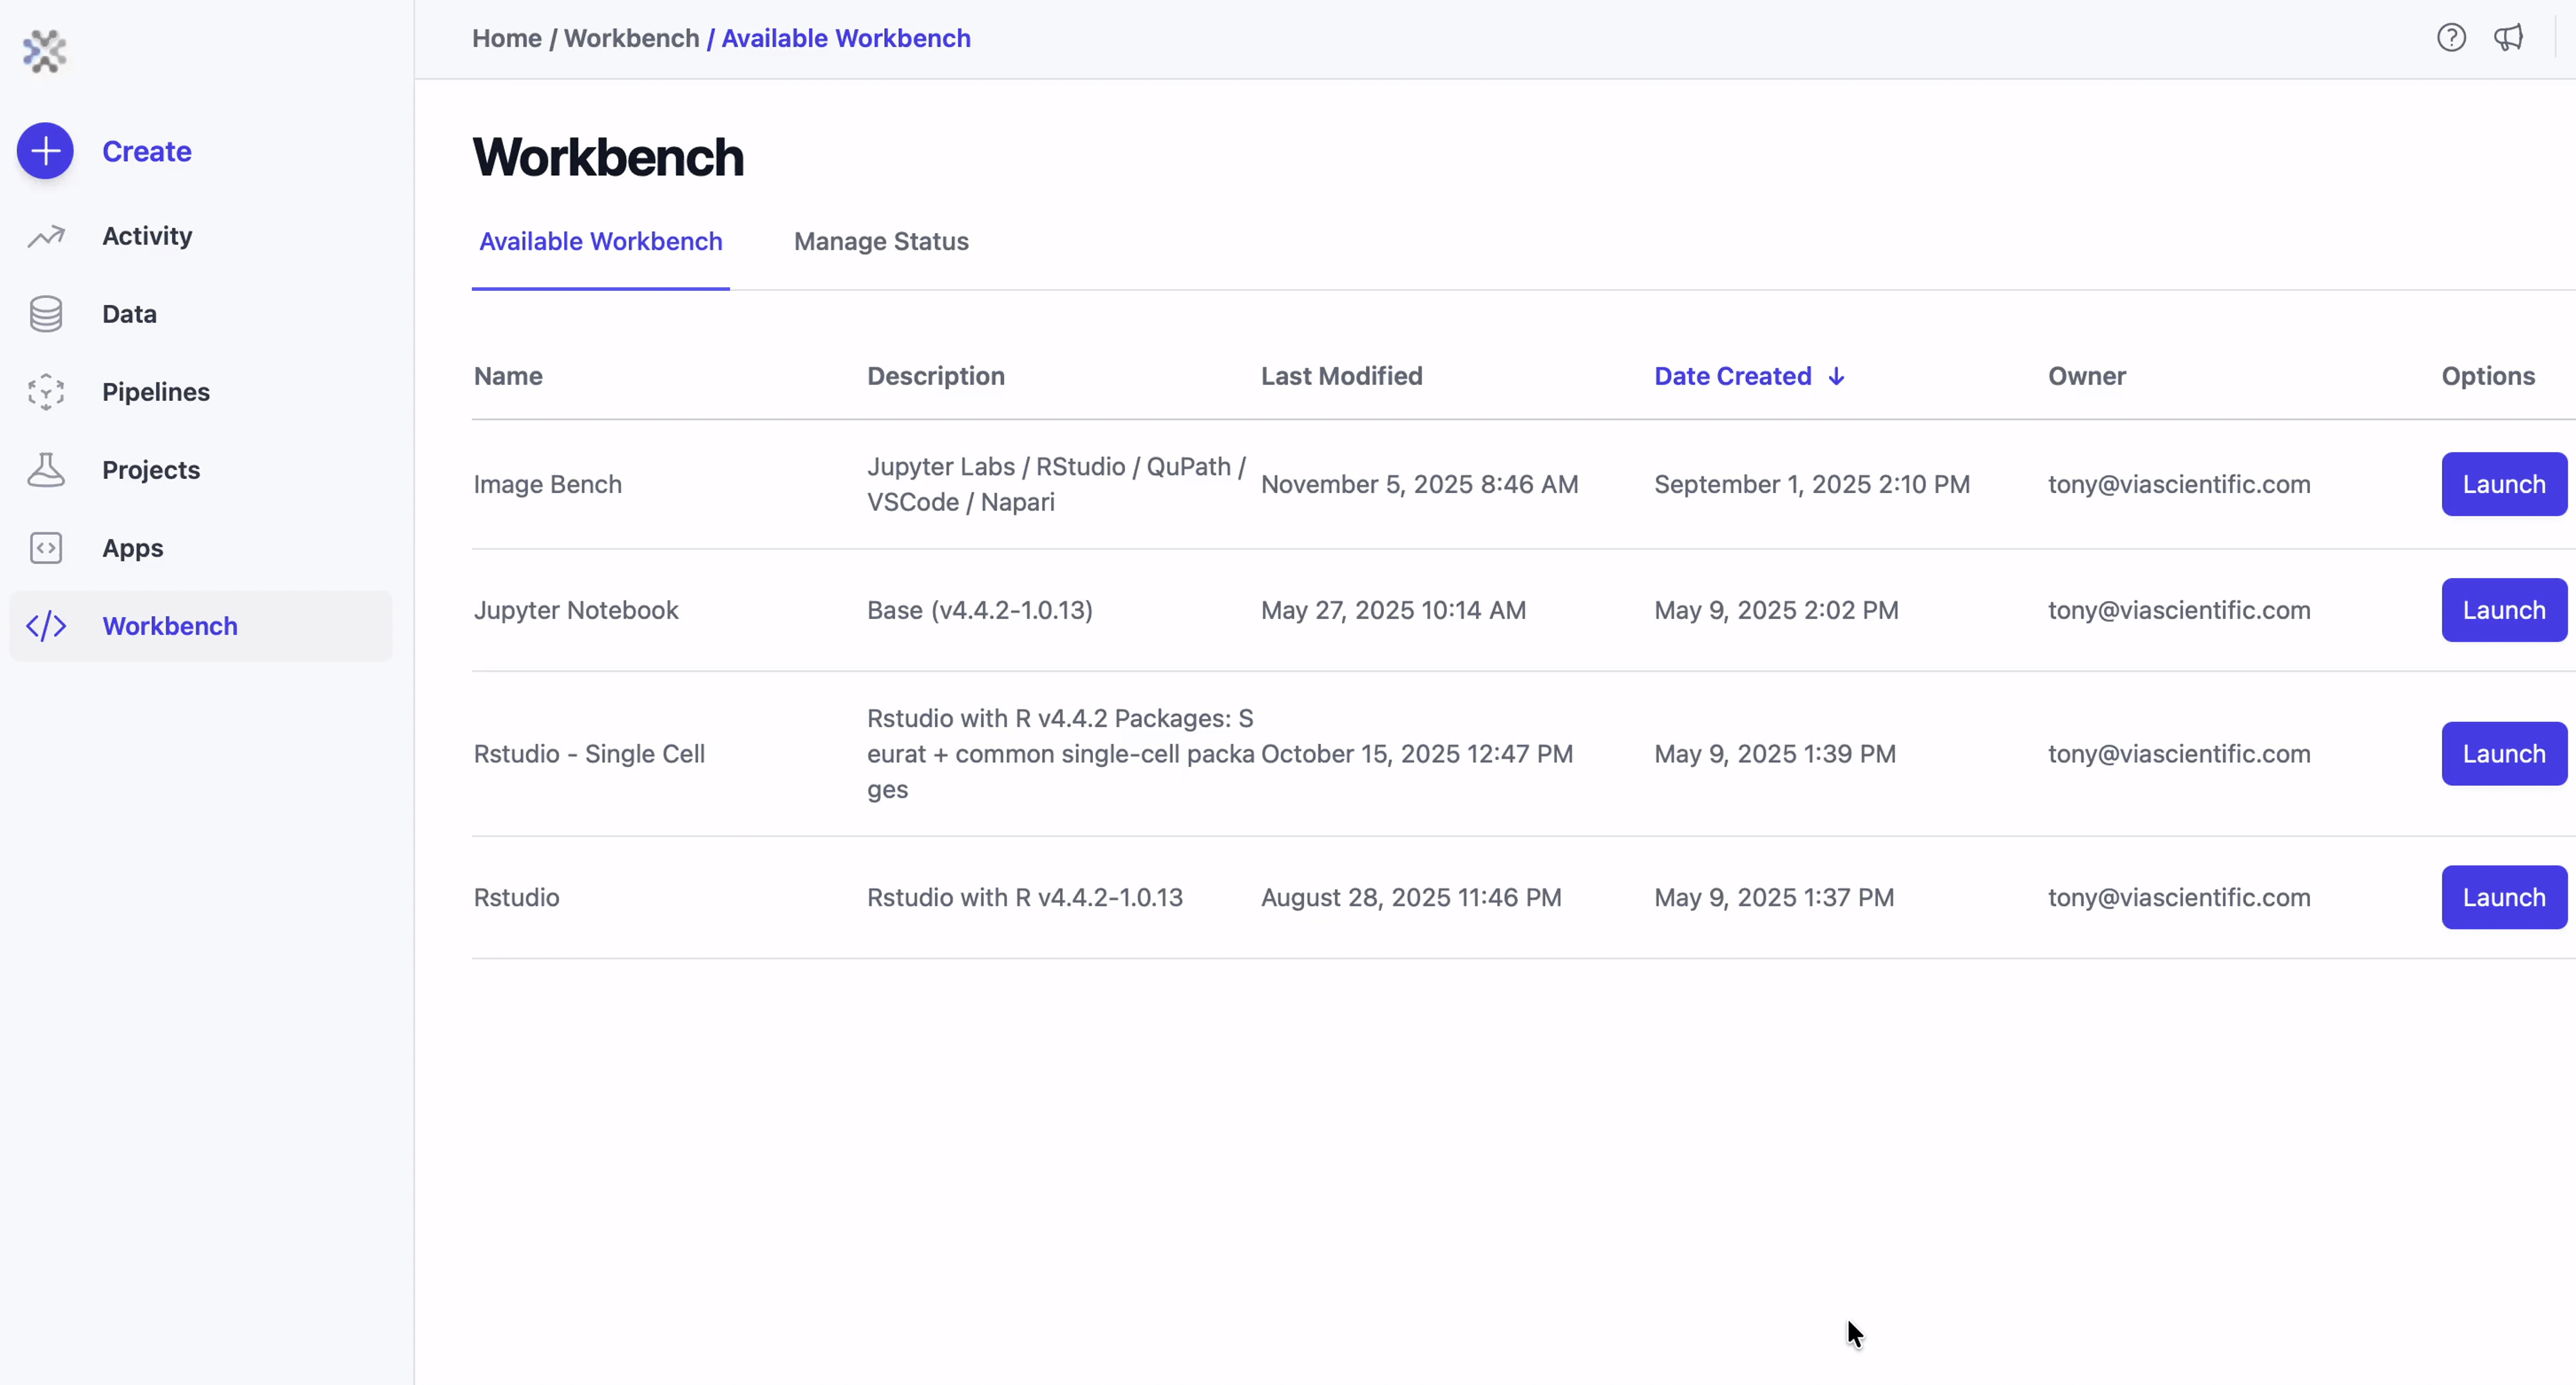Launch the Jupyter Notebook workbench
The height and width of the screenshot is (1385, 2576).
tap(2504, 611)
